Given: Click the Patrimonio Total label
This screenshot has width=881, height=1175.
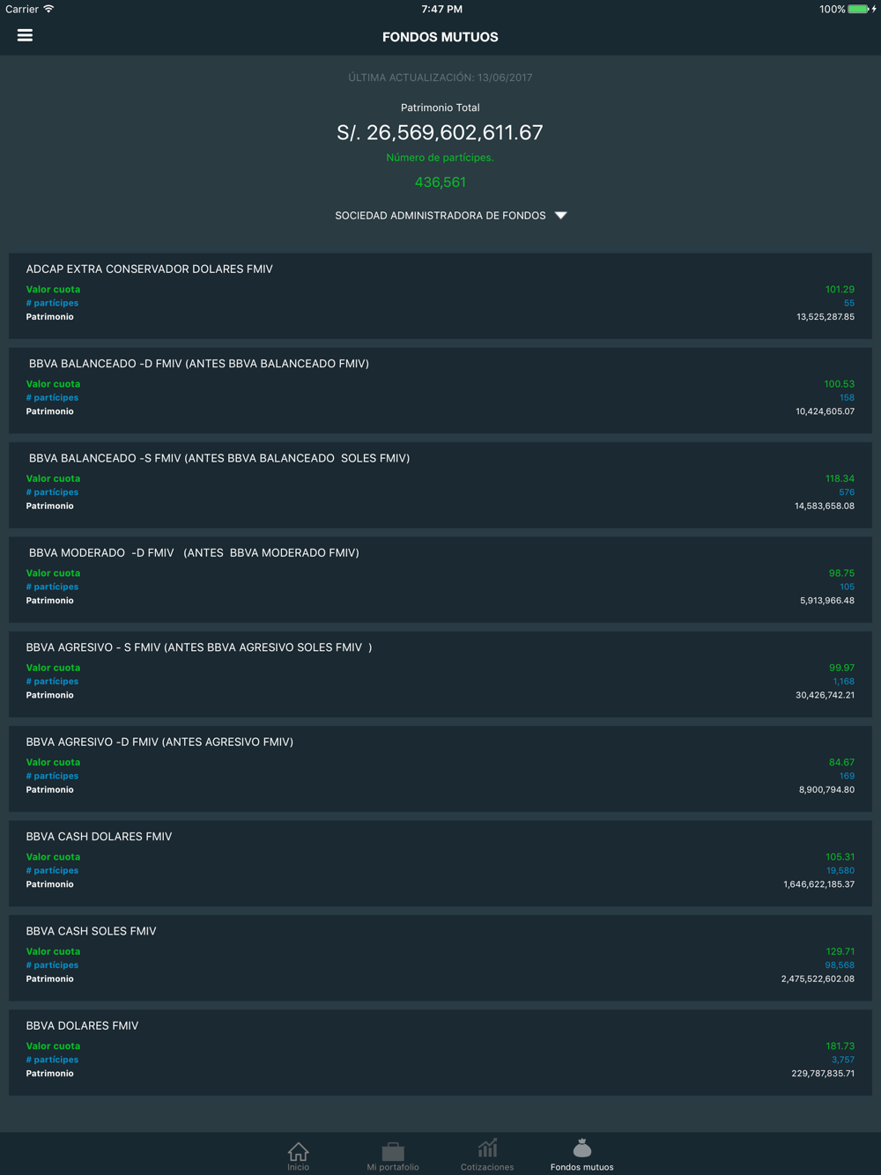Looking at the screenshot, I should pos(440,107).
